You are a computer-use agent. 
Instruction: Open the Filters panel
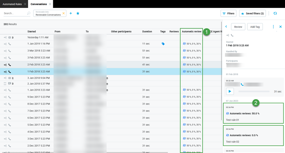tap(228, 13)
